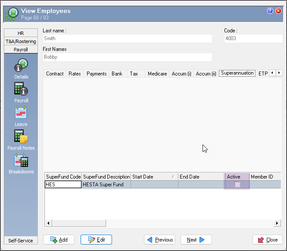Select the Payroll sidebar section header
287x251 pixels.
tap(21, 50)
